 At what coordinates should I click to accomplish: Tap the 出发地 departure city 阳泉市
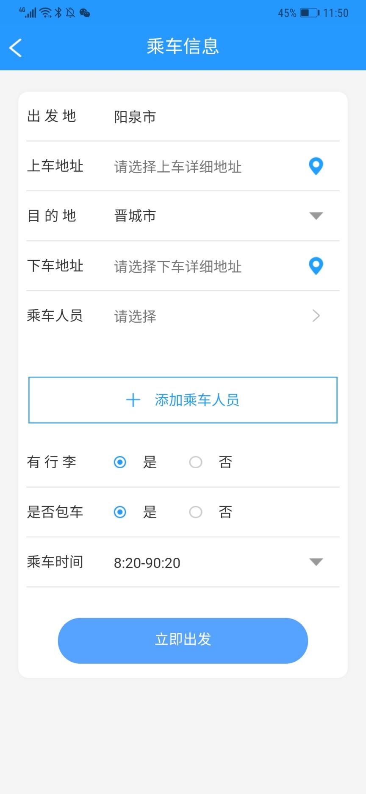click(x=135, y=117)
